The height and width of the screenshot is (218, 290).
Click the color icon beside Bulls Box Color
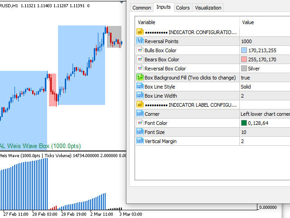pos(140,50)
